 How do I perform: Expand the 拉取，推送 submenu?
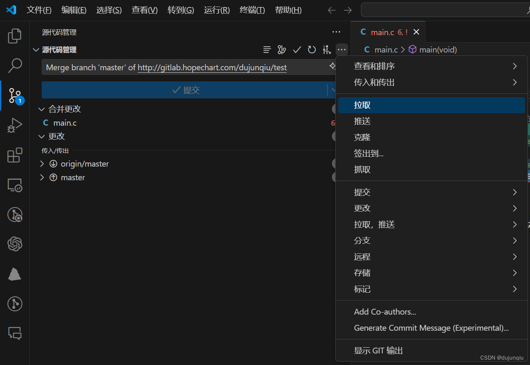(x=432, y=224)
